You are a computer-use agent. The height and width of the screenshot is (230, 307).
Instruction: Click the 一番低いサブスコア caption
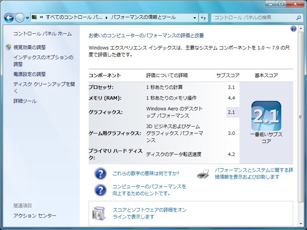[x=266, y=138]
